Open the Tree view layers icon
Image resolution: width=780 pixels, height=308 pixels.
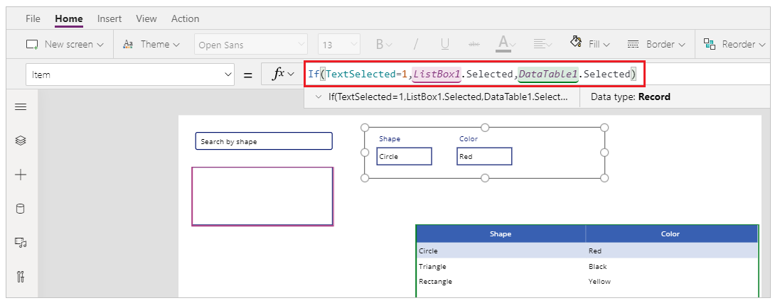point(21,141)
